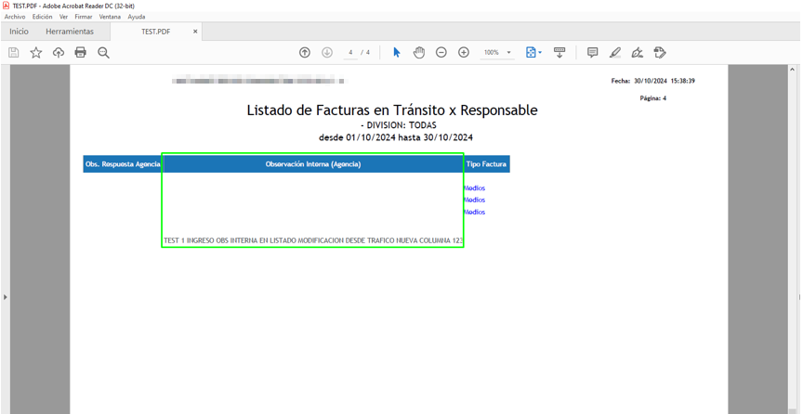The width and height of the screenshot is (803, 414).
Task: Print the document using the printer icon
Action: (81, 53)
